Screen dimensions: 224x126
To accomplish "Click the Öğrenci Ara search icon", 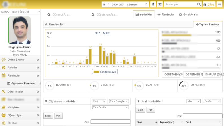I will 49,15.
